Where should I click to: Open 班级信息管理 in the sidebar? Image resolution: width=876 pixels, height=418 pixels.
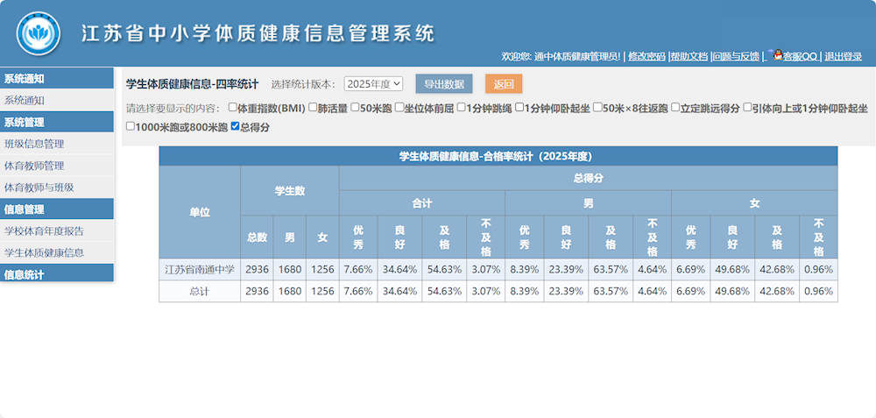click(x=34, y=144)
